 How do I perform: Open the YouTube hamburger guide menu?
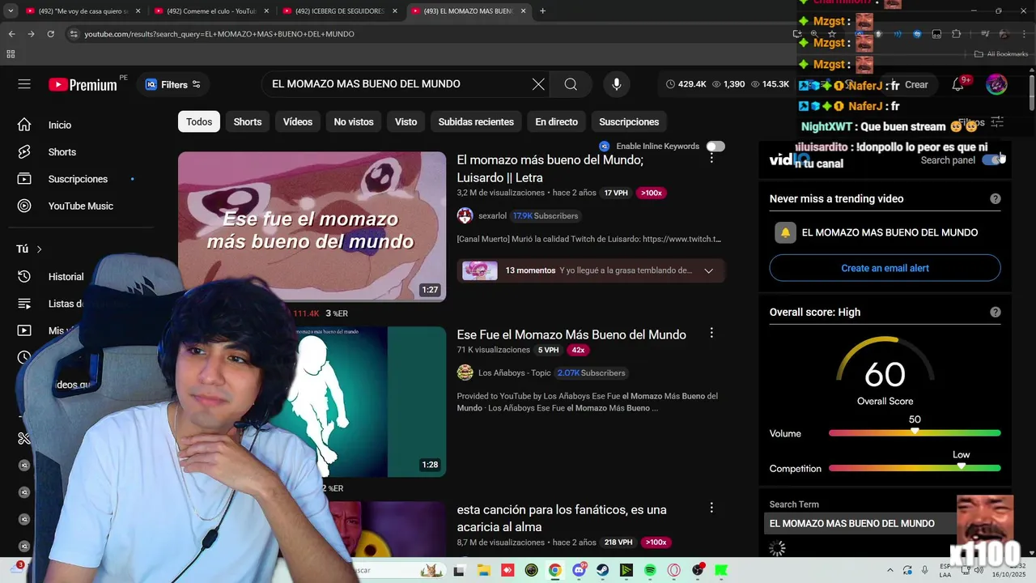(24, 84)
